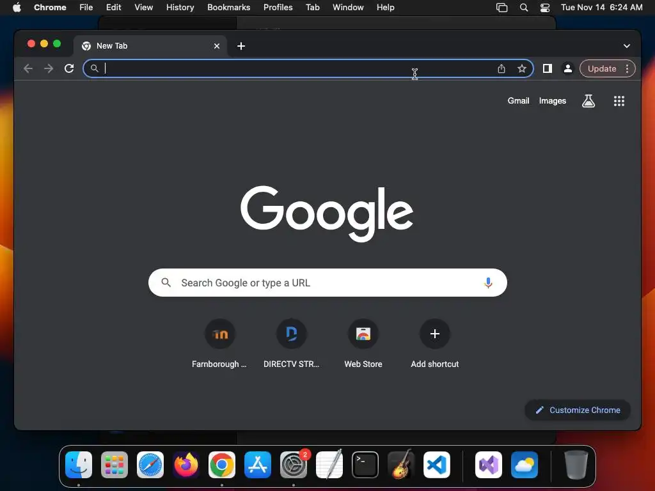Click the date and time in menu bar
655x491 pixels.
601,8
